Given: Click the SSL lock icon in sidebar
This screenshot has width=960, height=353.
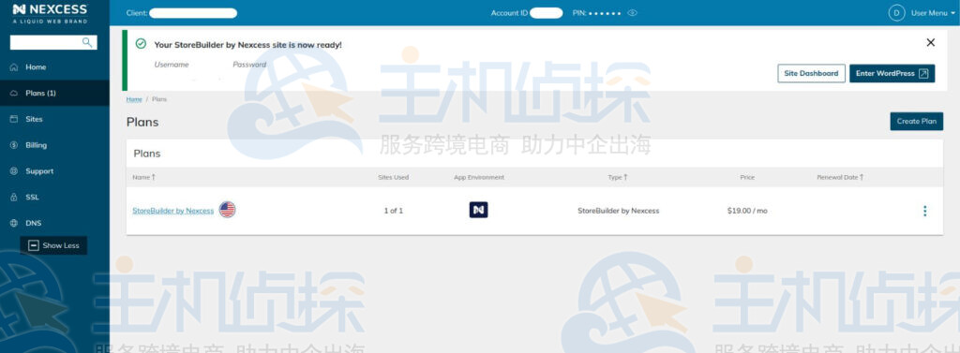Looking at the screenshot, I should 13,198.
